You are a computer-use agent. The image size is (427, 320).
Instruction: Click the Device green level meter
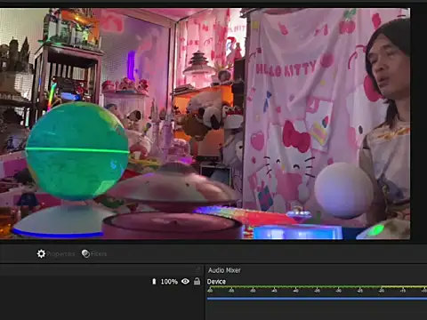click(x=317, y=287)
